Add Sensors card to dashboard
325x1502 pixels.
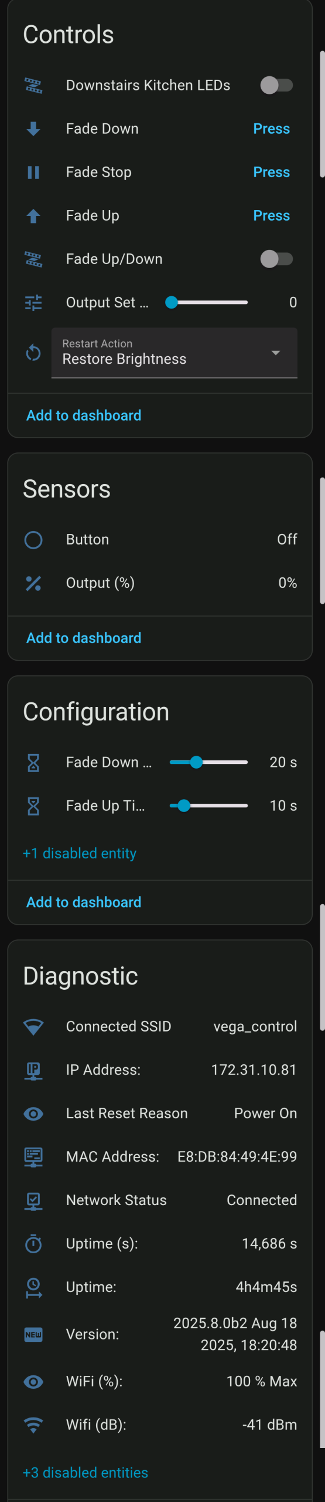coord(84,638)
